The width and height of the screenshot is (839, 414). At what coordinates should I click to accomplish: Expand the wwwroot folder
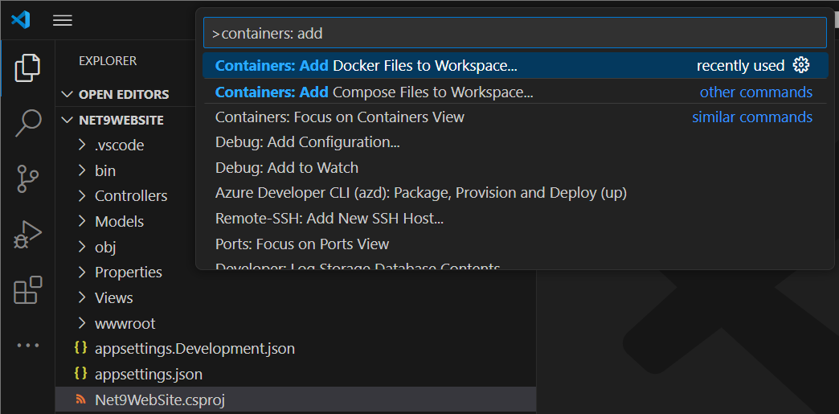pos(125,323)
